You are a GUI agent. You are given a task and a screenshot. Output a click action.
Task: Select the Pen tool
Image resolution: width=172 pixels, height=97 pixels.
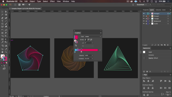click(2, 18)
